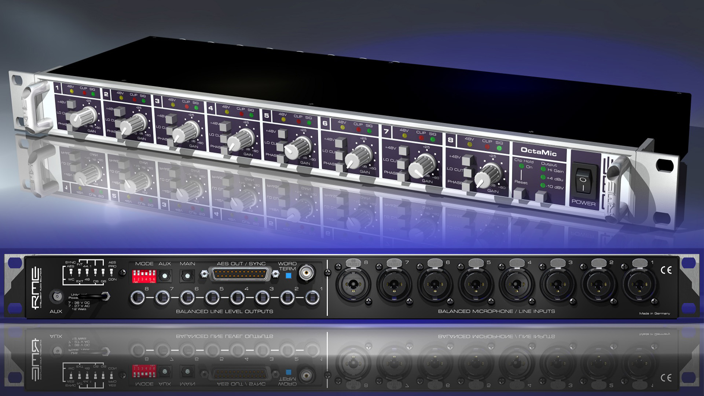Click the channel 7 gain knob
Viewport: 704px width, 396px height.
pyautogui.click(x=422, y=165)
